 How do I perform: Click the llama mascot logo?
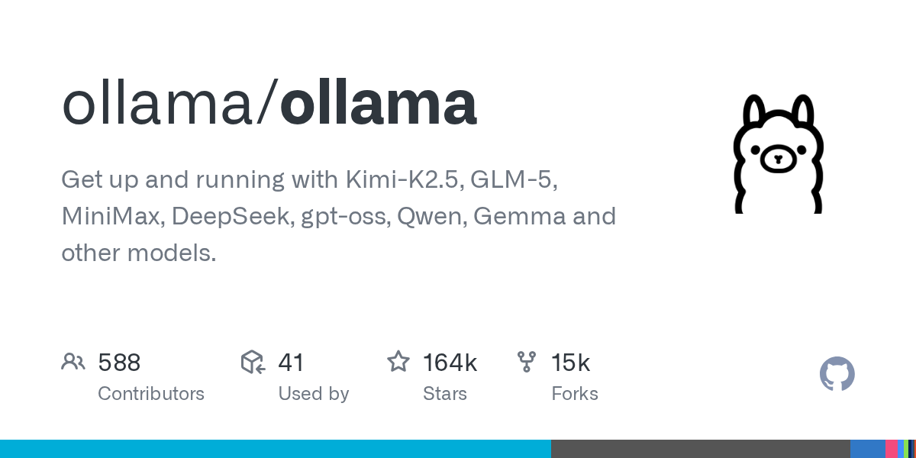[778, 153]
